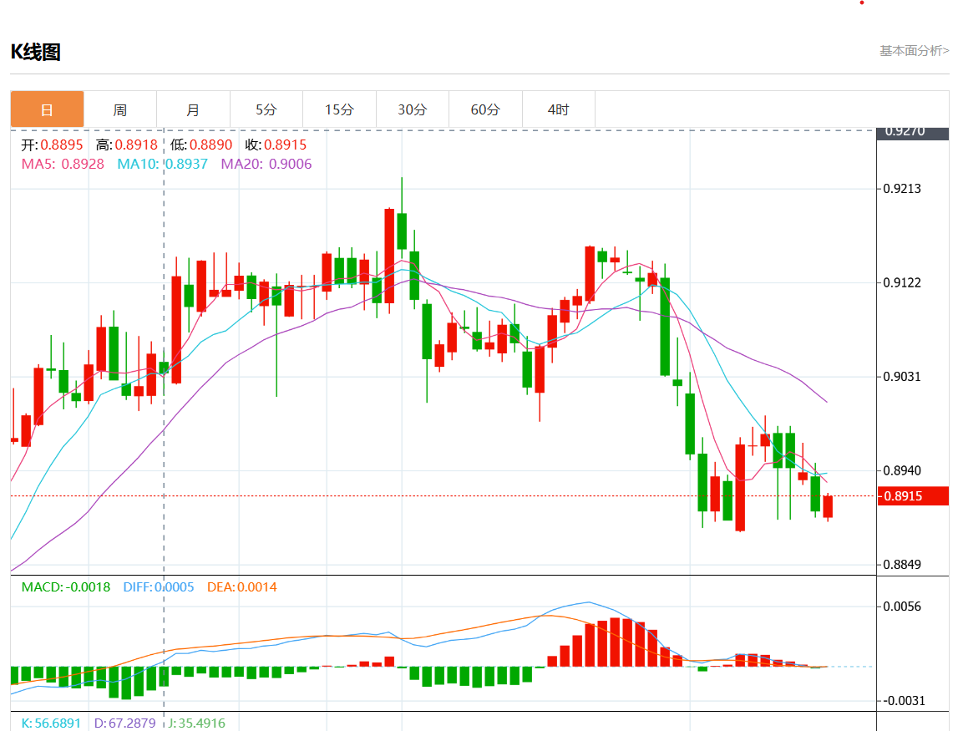Image resolution: width=958 pixels, height=731 pixels.
Task: Open the 60分 interval tab
Action: tap(486, 109)
